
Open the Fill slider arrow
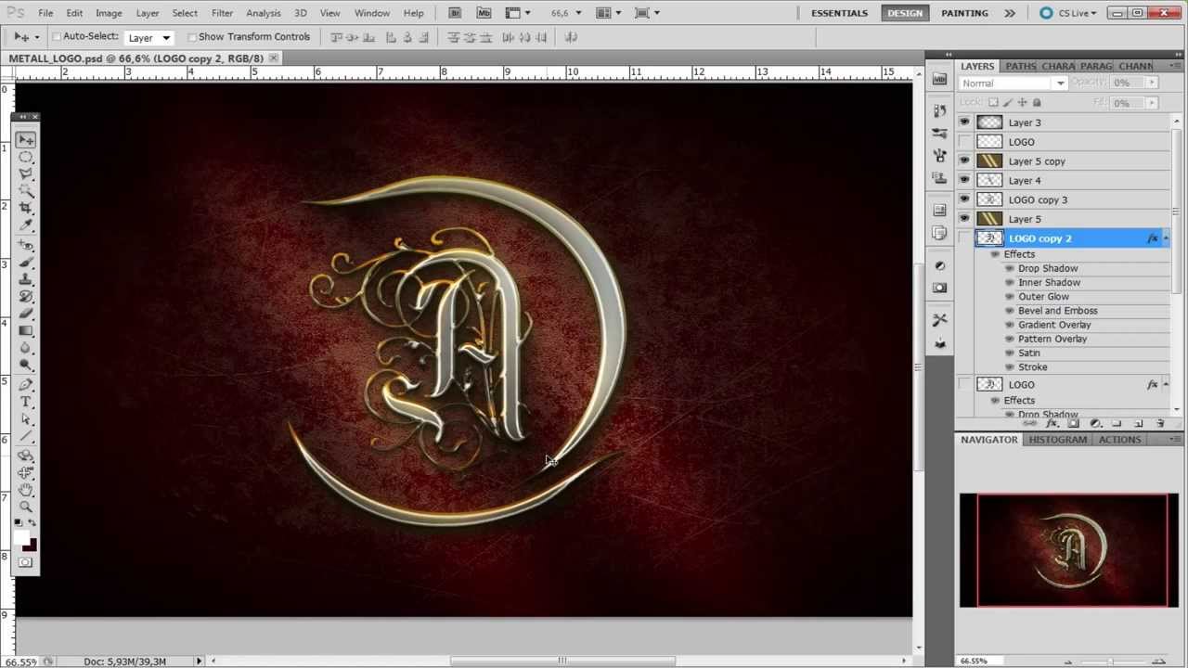[x=1152, y=103]
